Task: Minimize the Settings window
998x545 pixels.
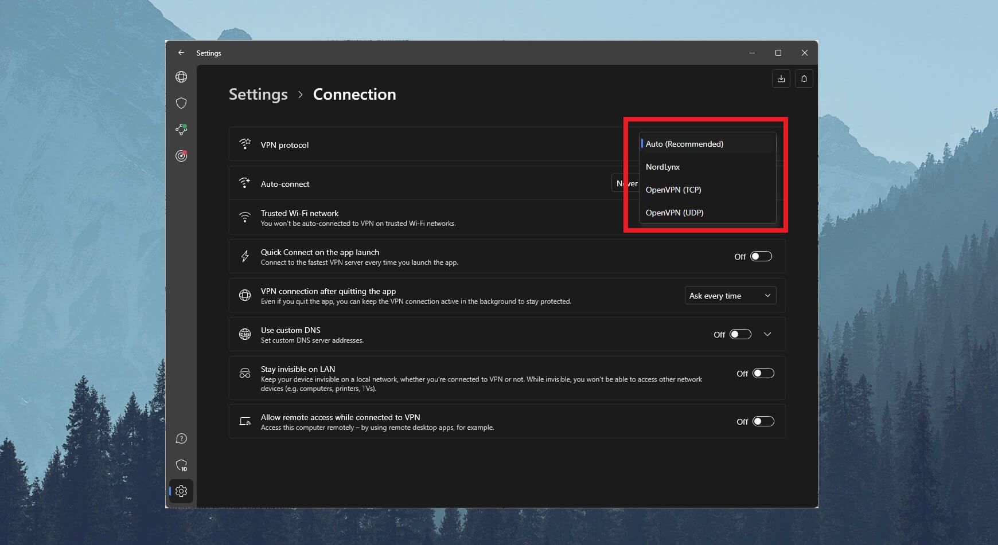Action: pos(752,53)
